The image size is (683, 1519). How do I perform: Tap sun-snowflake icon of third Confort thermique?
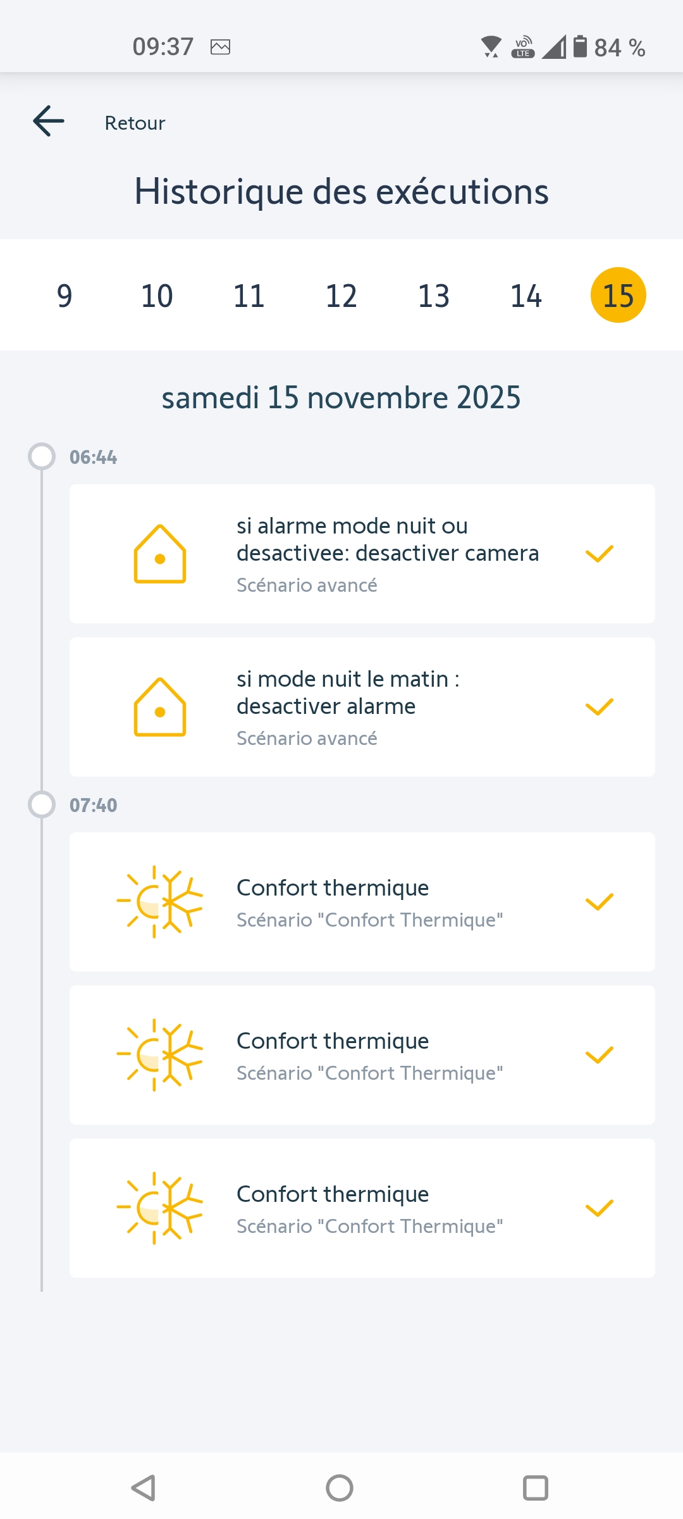click(160, 1208)
